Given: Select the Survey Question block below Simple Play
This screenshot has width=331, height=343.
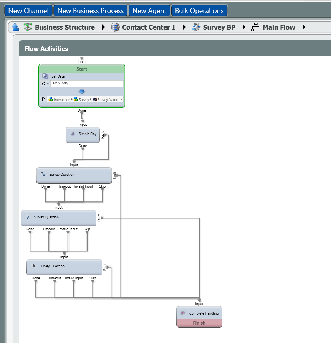Looking at the screenshot, I should tap(74, 175).
